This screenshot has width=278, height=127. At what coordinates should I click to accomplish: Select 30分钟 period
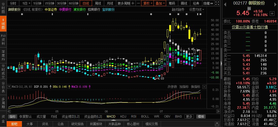pyautogui.click(x=61, y=3)
